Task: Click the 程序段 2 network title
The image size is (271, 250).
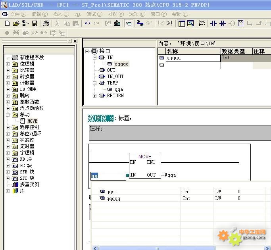Action: [x=101, y=118]
